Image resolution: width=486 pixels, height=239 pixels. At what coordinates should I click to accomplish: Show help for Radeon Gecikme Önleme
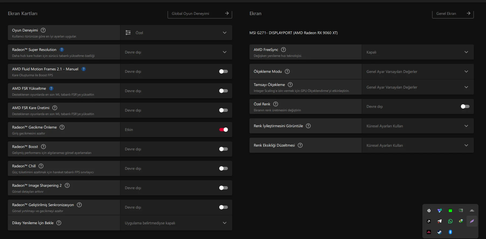pos(62,127)
